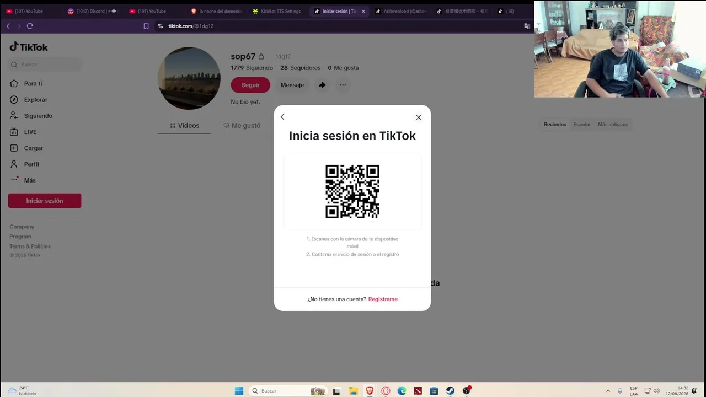Click the browser back arrow

point(8,26)
